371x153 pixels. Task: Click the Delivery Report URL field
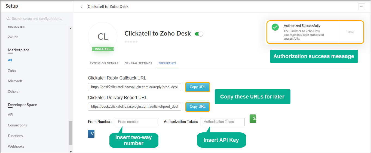(x=134, y=107)
